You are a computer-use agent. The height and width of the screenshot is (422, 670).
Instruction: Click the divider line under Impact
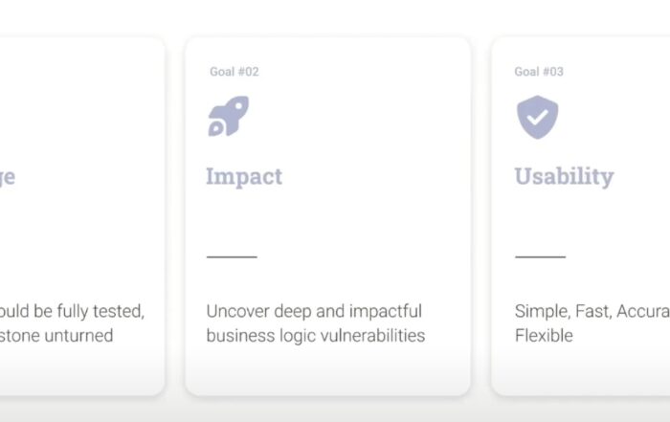(232, 256)
